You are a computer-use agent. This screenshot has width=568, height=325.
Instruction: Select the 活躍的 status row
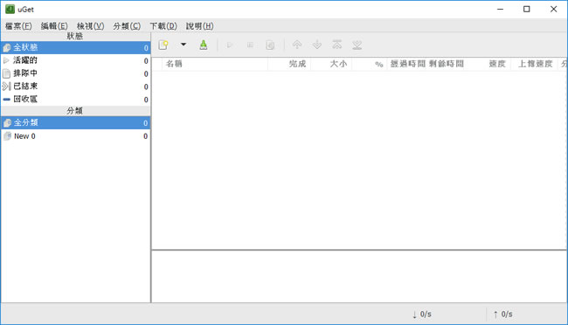tap(76, 60)
